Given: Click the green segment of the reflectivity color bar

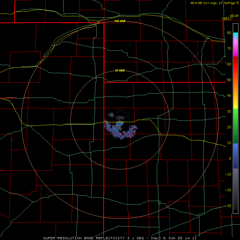Looking at the screenshot, I should pyautogui.click(x=235, y=126).
